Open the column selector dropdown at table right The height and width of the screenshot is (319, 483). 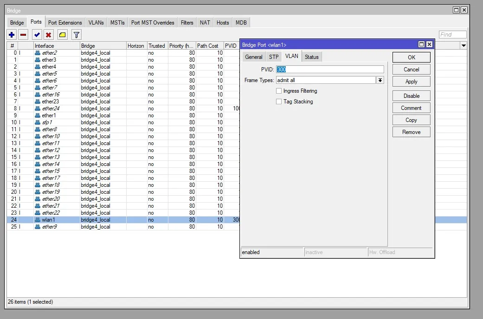pyautogui.click(x=464, y=45)
